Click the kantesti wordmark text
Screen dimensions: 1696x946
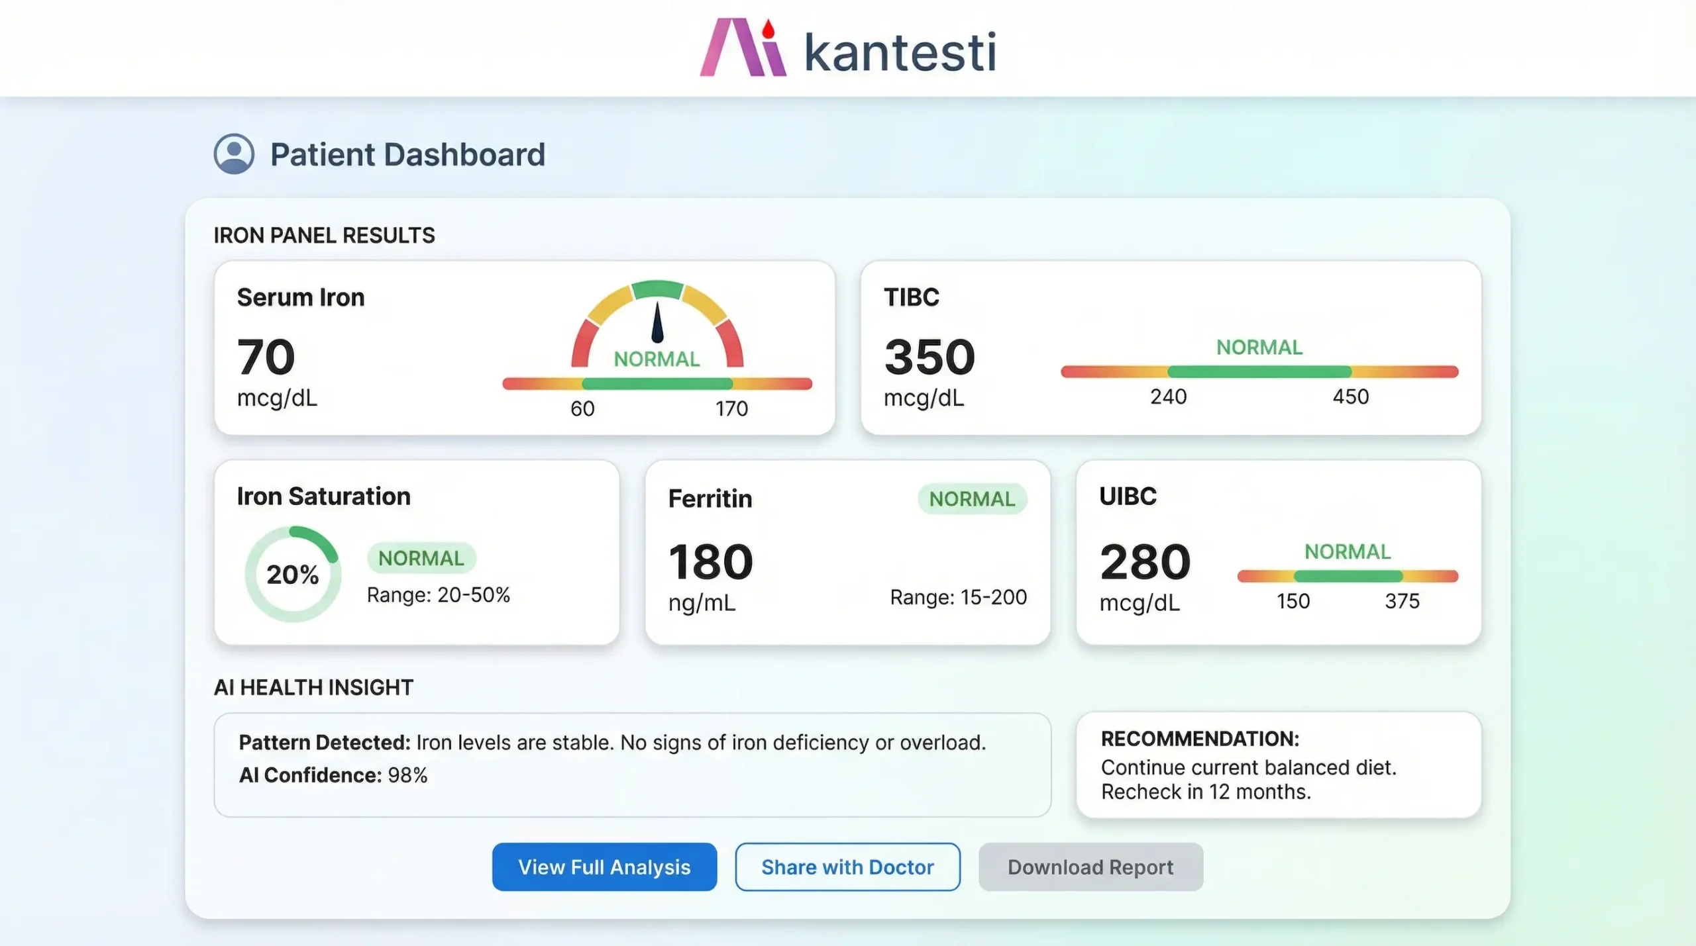click(x=900, y=52)
